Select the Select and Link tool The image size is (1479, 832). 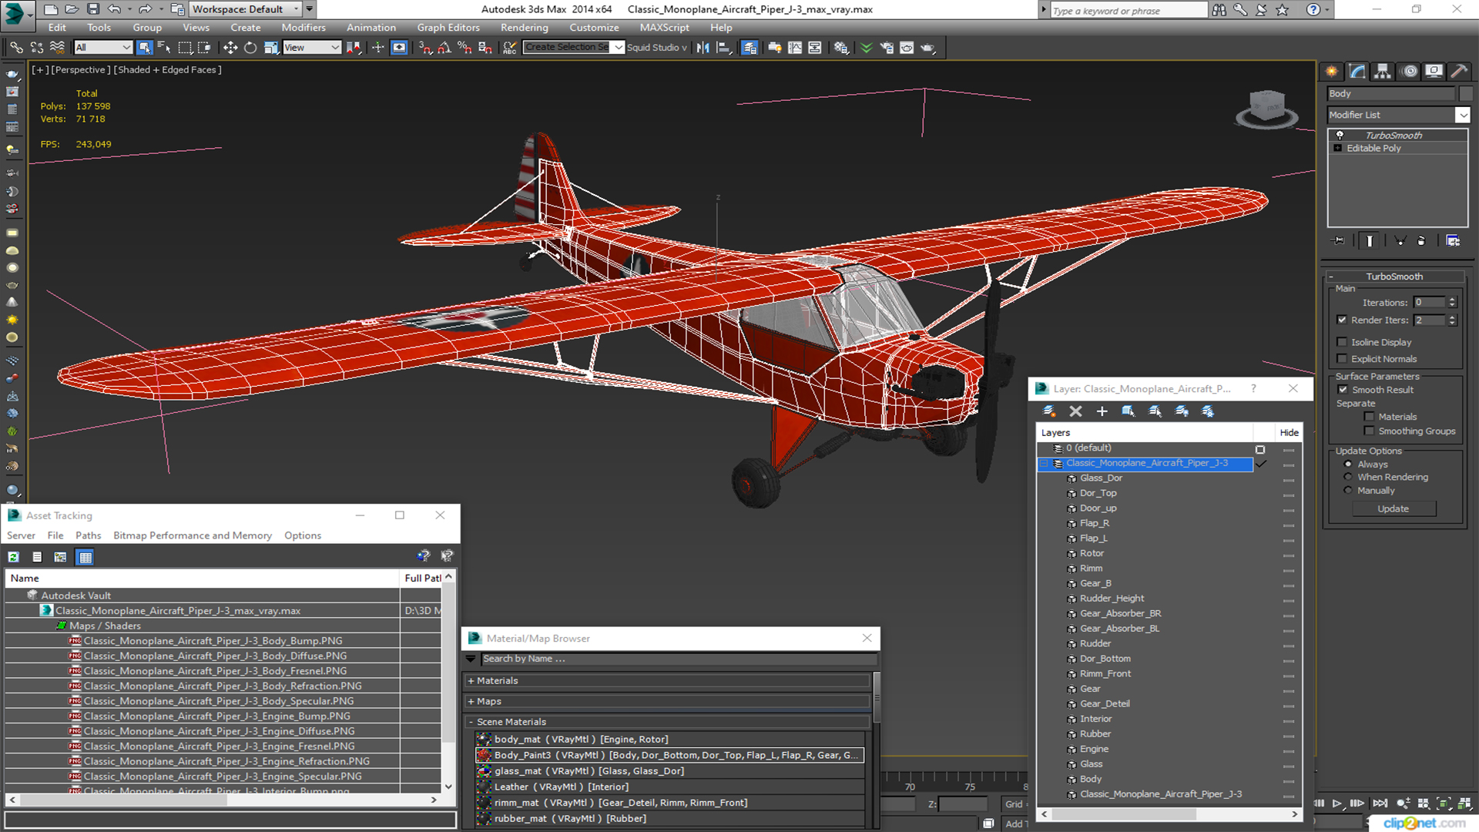pyautogui.click(x=16, y=48)
